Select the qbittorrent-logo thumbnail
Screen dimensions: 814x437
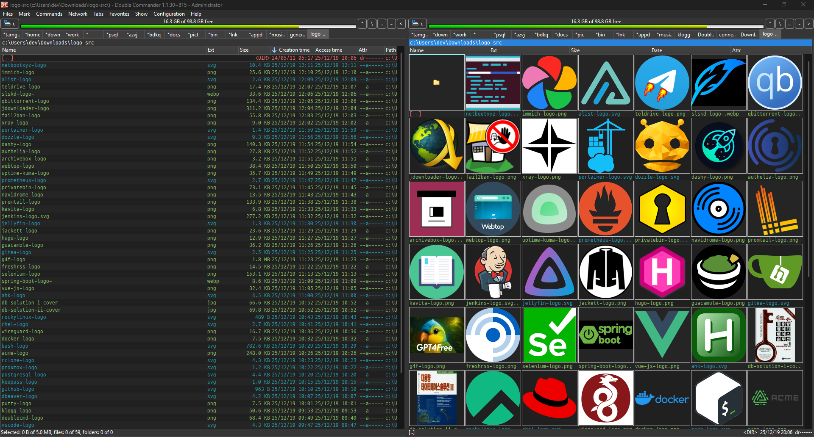pyautogui.click(x=775, y=83)
